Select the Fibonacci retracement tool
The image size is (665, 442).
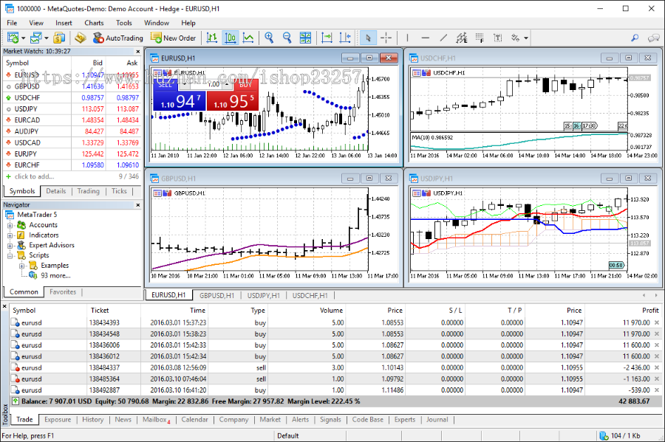pyautogui.click(x=480, y=38)
